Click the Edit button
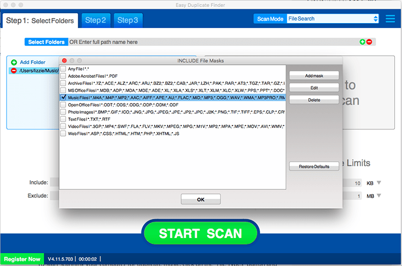The width and height of the screenshot is (402, 266). (x=314, y=88)
